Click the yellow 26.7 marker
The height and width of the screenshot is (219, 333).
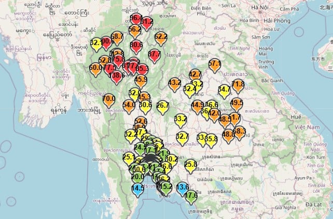tap(163, 106)
